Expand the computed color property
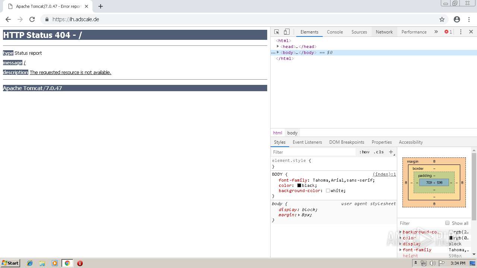The image size is (477, 268). pos(401,238)
